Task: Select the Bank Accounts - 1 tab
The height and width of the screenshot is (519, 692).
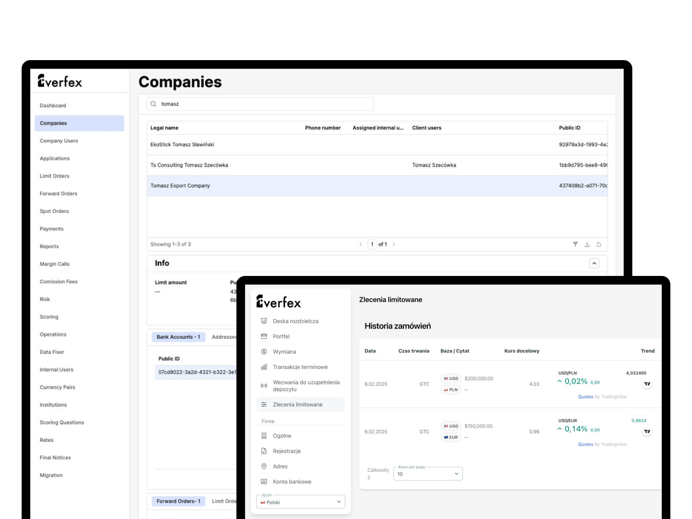Action: pos(178,337)
